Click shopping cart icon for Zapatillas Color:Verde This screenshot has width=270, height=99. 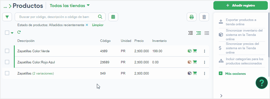pos(195,51)
